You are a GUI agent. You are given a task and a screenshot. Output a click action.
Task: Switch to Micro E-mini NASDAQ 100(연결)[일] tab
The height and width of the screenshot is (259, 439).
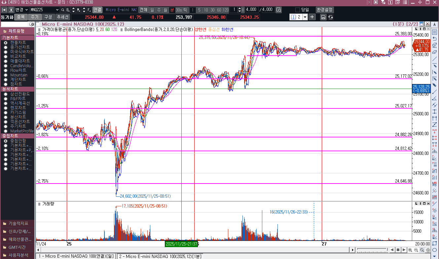click(x=76, y=256)
